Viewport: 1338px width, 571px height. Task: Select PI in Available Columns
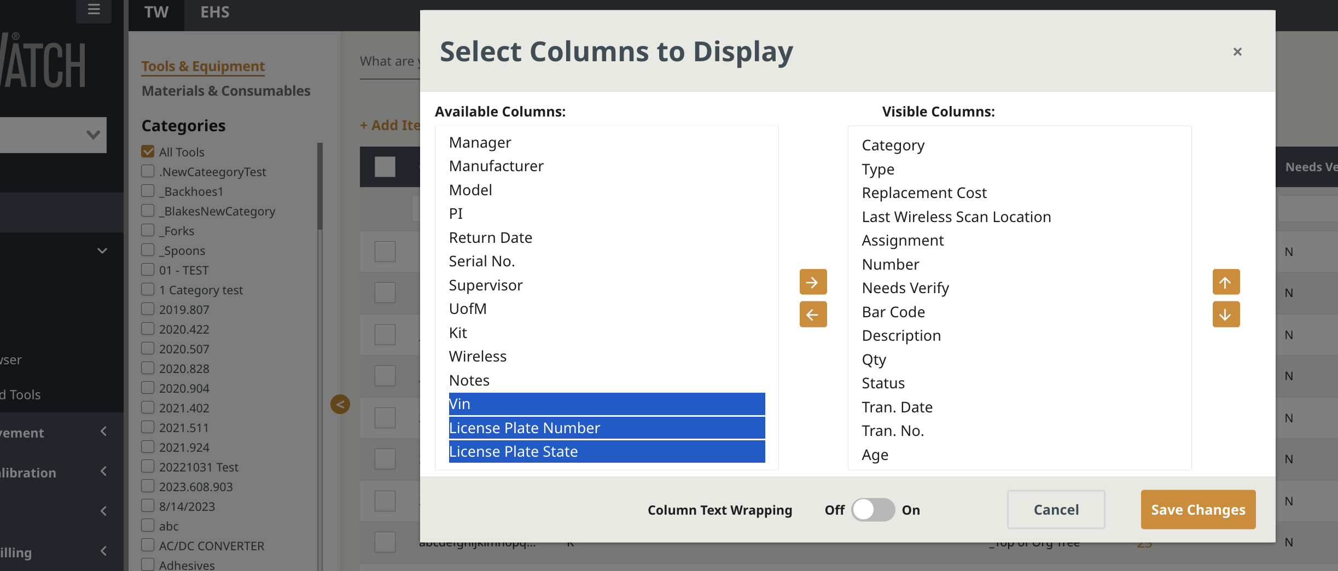click(607, 214)
